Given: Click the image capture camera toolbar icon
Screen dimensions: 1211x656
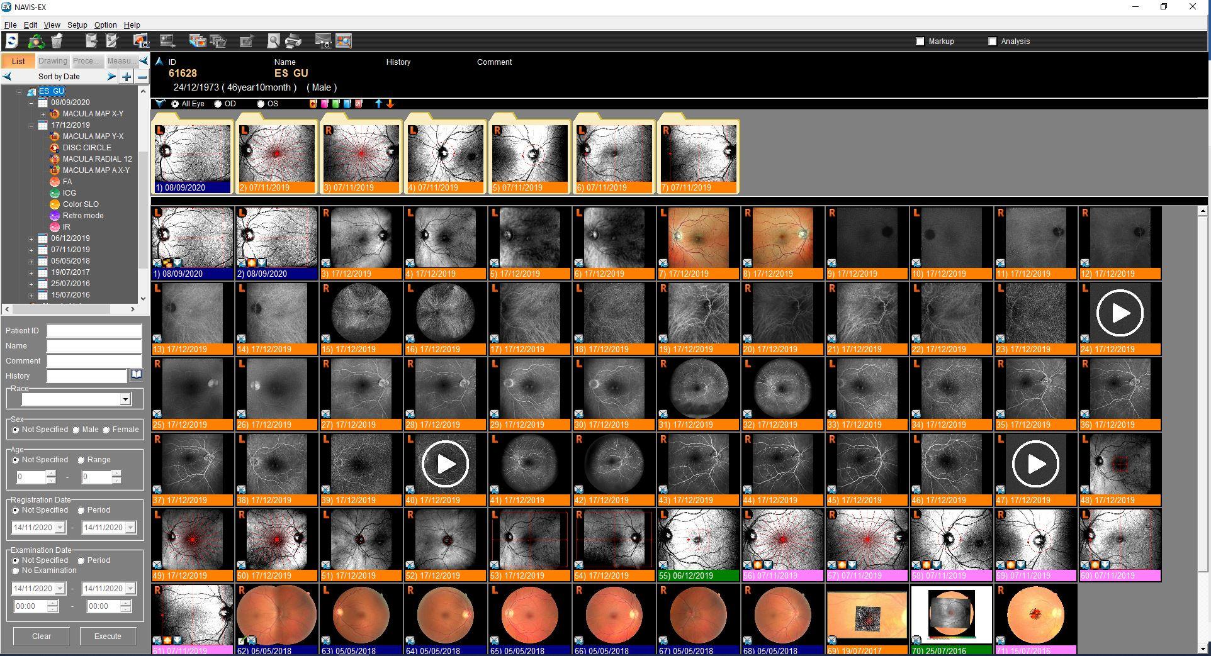Looking at the screenshot, I should (x=140, y=42).
